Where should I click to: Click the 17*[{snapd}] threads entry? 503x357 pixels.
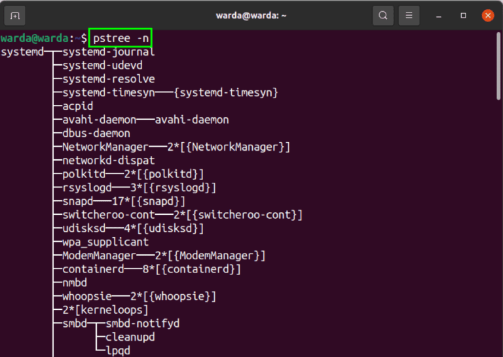click(x=149, y=201)
